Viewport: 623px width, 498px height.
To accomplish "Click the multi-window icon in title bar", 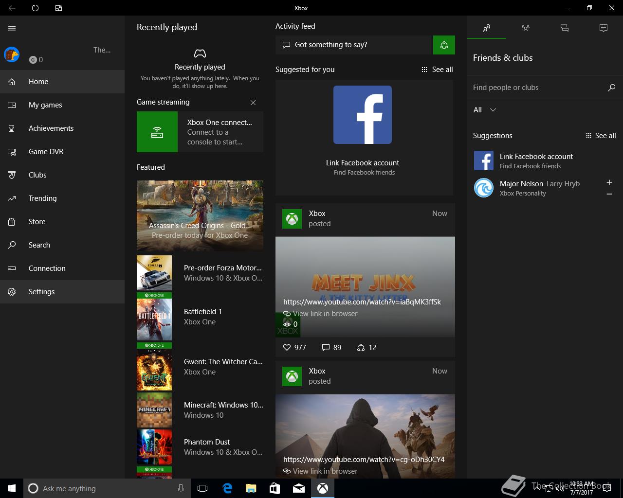I will 58,8.
